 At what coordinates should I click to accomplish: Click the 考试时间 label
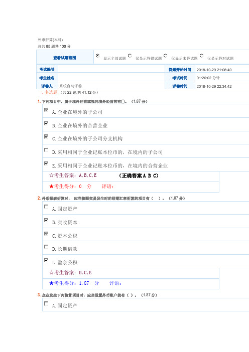tap(180, 78)
